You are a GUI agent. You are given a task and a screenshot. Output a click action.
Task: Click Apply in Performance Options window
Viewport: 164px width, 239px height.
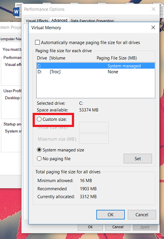point(145,227)
